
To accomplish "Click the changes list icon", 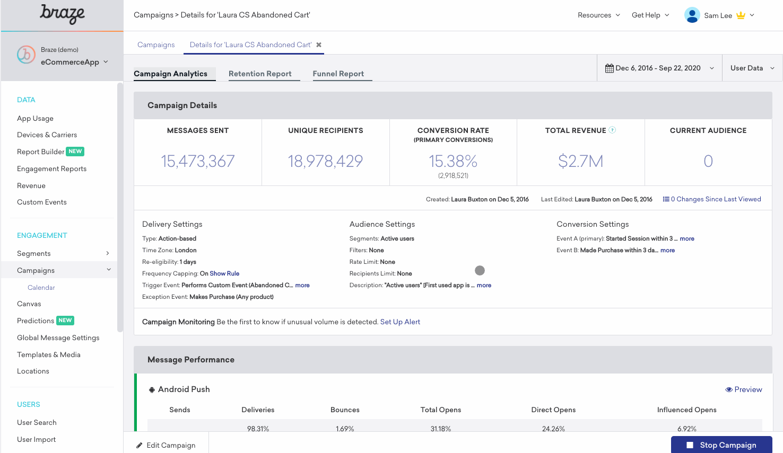I will (666, 199).
